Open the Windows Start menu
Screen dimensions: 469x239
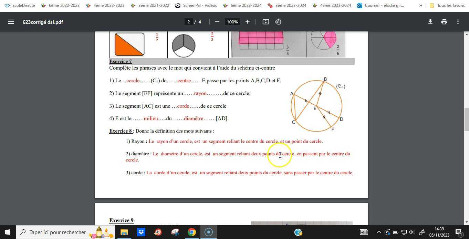[x=7, y=232]
